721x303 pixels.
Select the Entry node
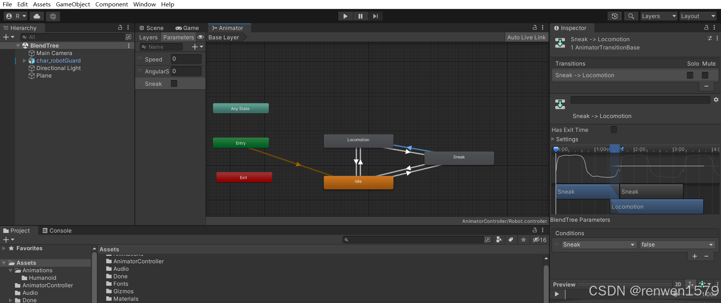coord(241,143)
